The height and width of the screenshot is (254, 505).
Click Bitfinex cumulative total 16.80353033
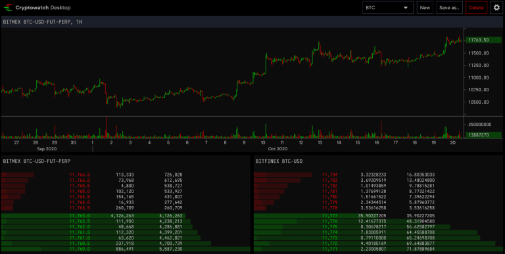pyautogui.click(x=420, y=175)
